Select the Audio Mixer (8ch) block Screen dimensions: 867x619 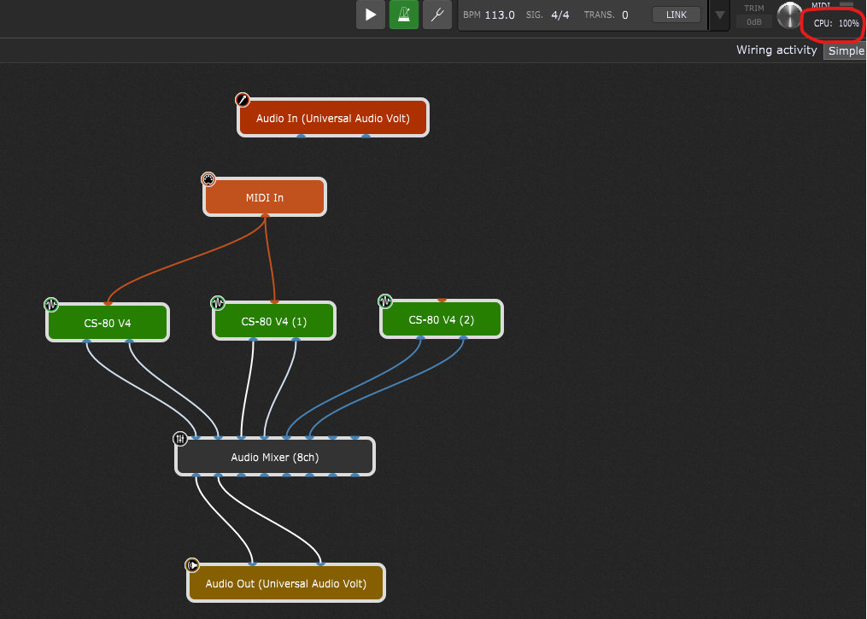click(275, 457)
